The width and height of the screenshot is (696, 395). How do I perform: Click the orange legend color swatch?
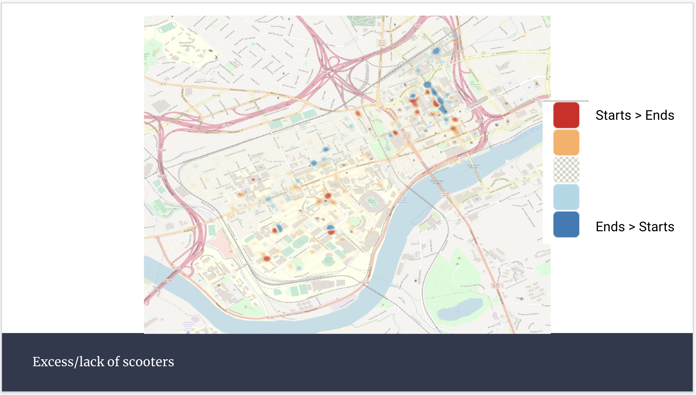tap(566, 142)
